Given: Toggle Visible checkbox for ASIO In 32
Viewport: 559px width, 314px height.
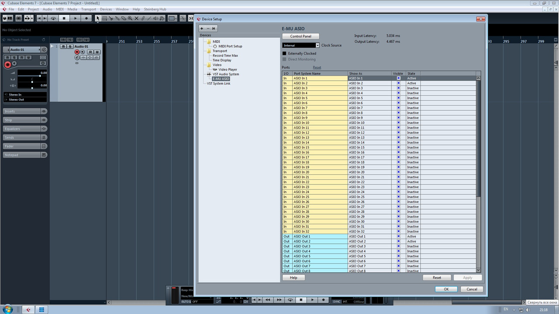Looking at the screenshot, I should click(x=398, y=231).
